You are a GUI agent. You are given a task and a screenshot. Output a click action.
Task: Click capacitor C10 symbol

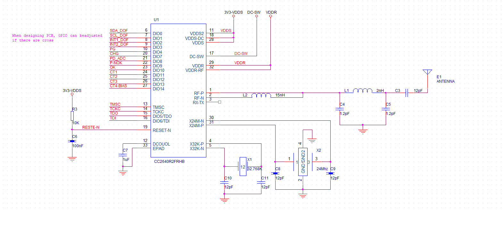224,182
